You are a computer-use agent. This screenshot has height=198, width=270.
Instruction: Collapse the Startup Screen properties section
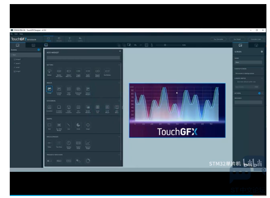[262, 69]
